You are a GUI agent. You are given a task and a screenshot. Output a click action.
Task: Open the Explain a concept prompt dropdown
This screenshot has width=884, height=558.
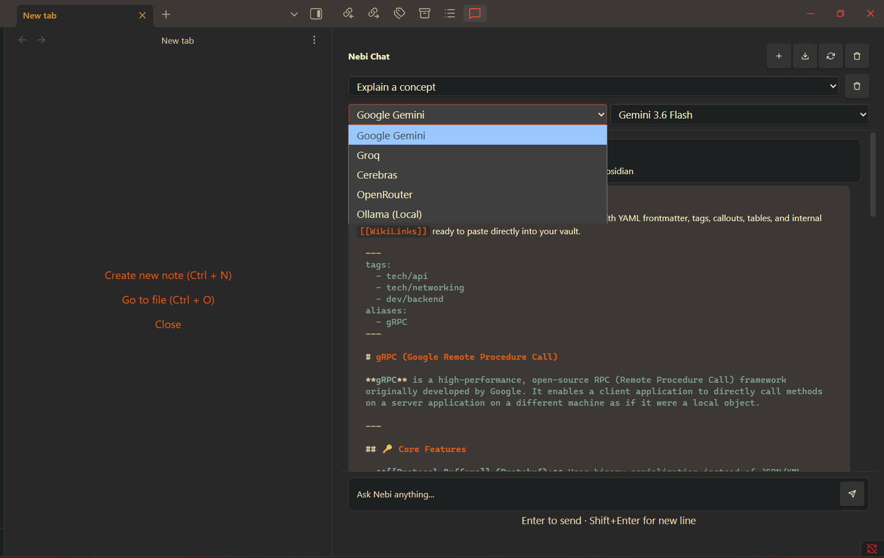[594, 86]
